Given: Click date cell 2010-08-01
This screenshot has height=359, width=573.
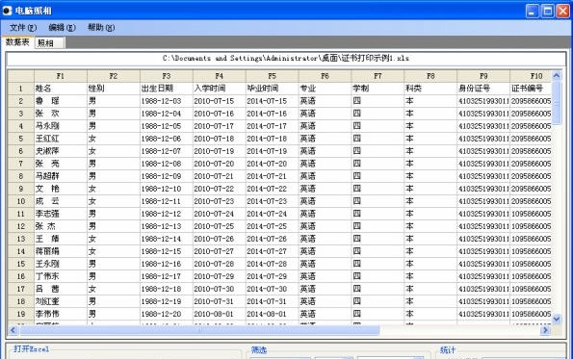Looking at the screenshot, I should click(220, 314).
